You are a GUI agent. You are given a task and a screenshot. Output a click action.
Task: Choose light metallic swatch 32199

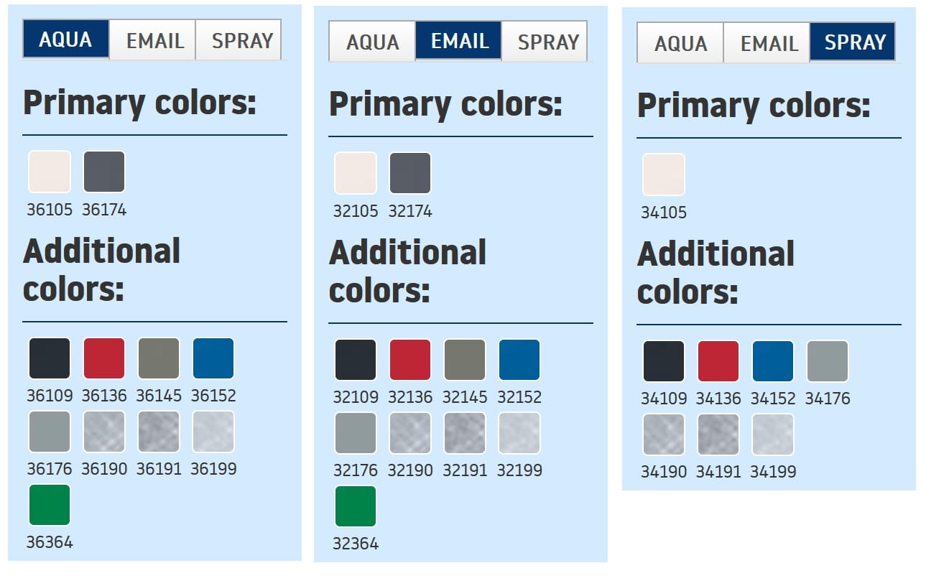[519, 433]
